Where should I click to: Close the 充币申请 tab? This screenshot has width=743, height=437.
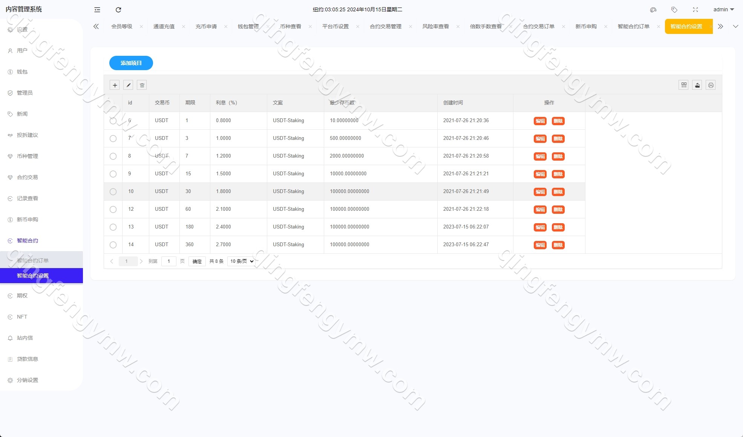(x=226, y=26)
